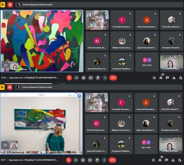Open more options menu in 11:13 toolbar
This screenshot has height=165, width=184.
[105, 78]
